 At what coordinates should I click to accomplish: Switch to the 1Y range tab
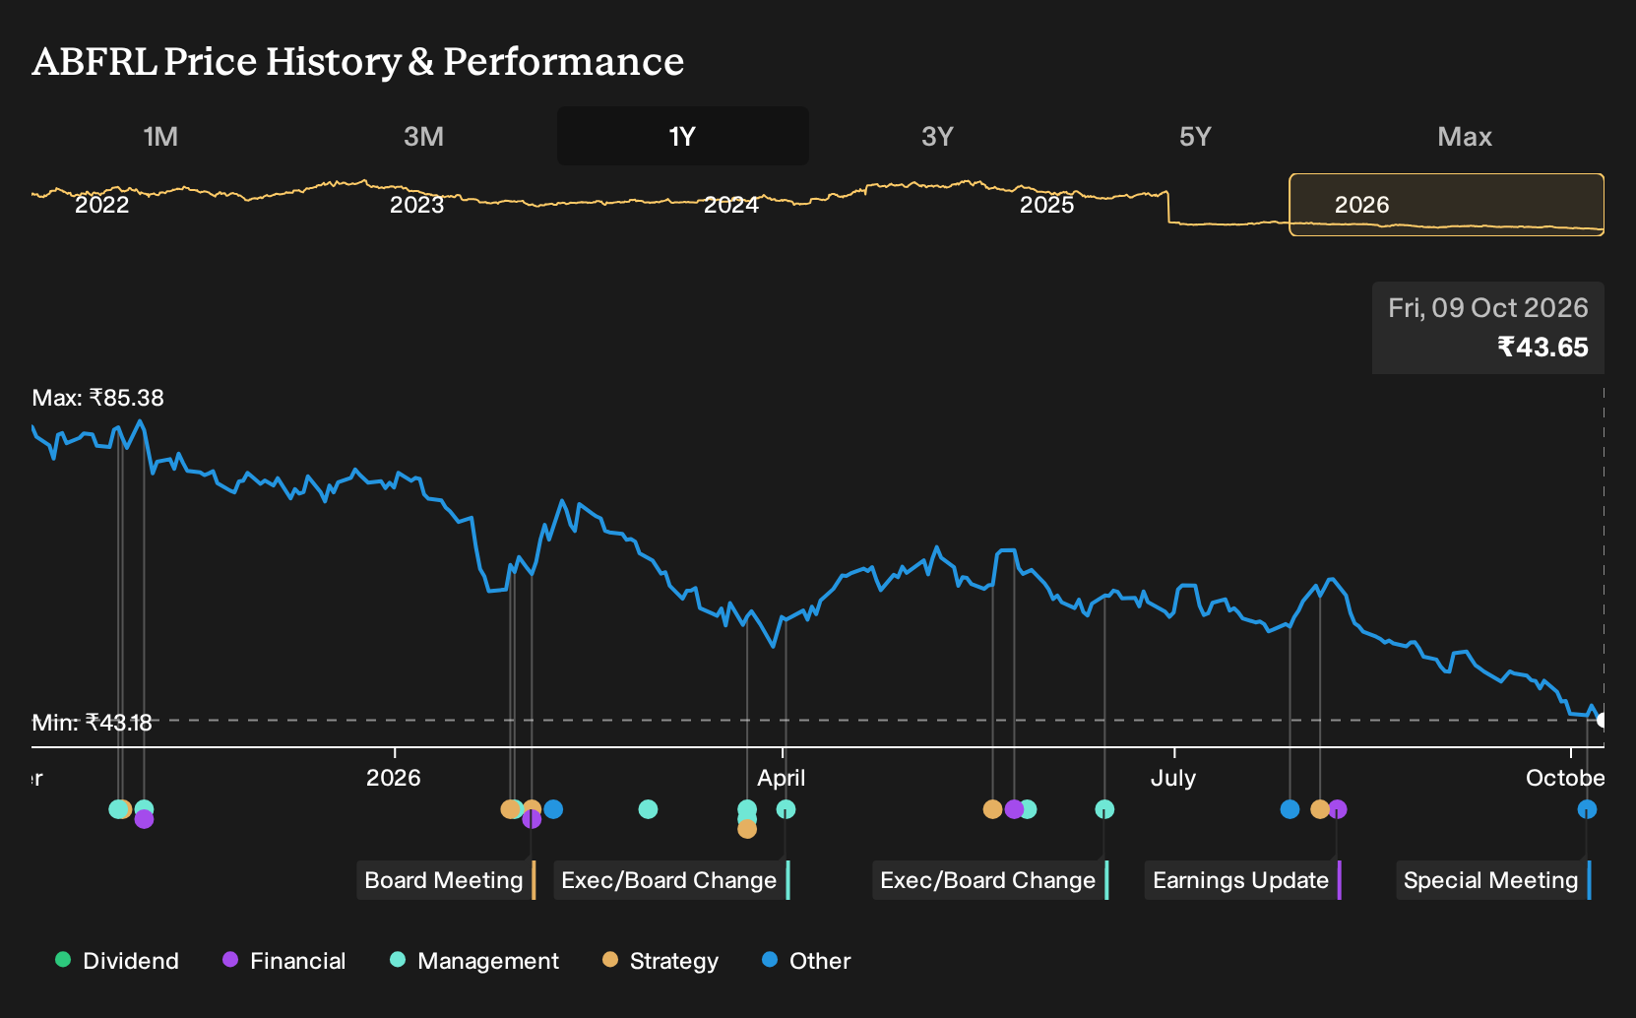pos(683,136)
